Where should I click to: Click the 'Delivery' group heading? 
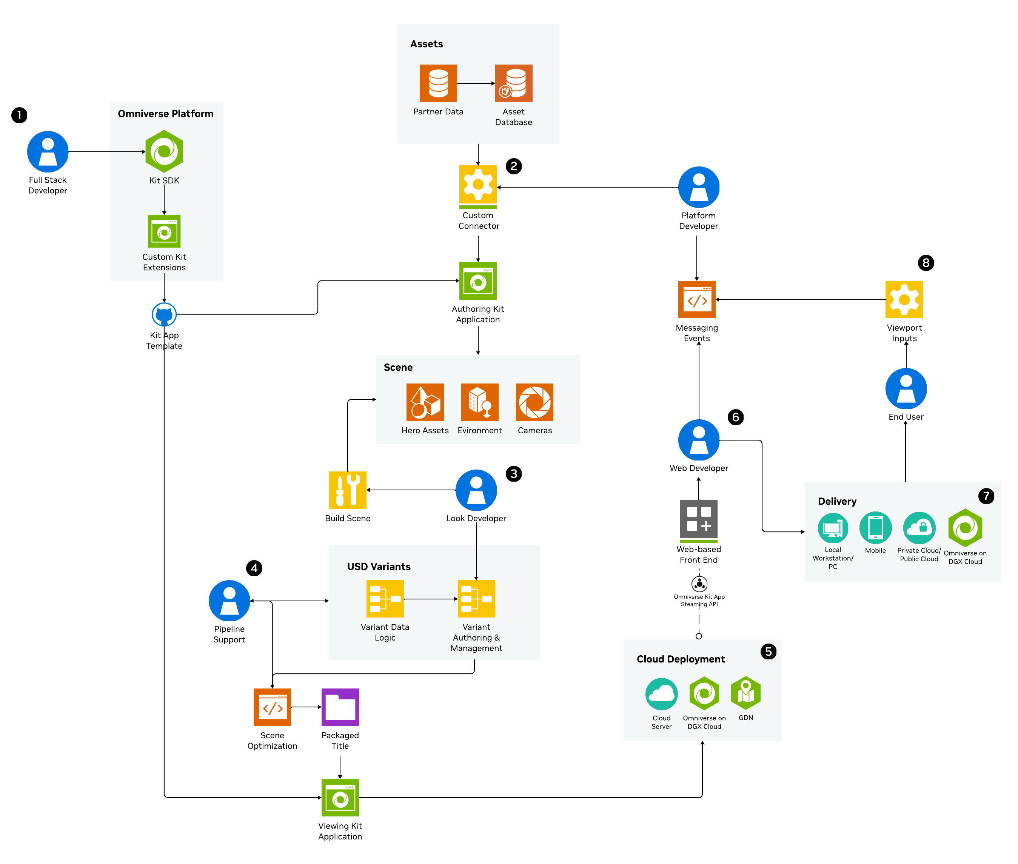pos(837,502)
